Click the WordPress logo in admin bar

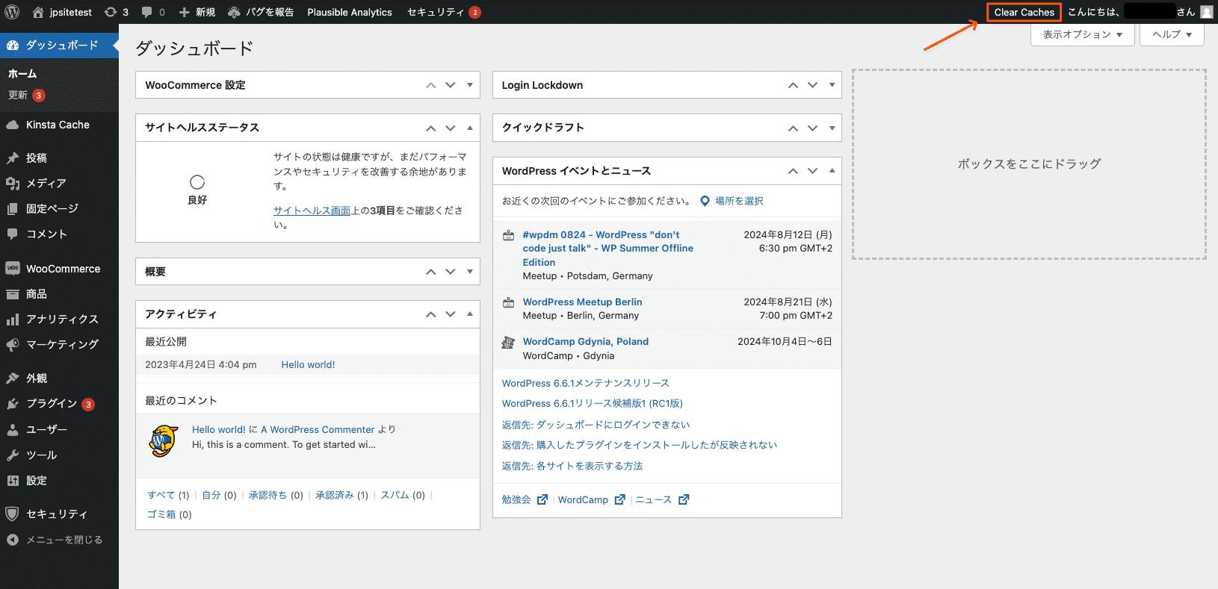click(12, 12)
